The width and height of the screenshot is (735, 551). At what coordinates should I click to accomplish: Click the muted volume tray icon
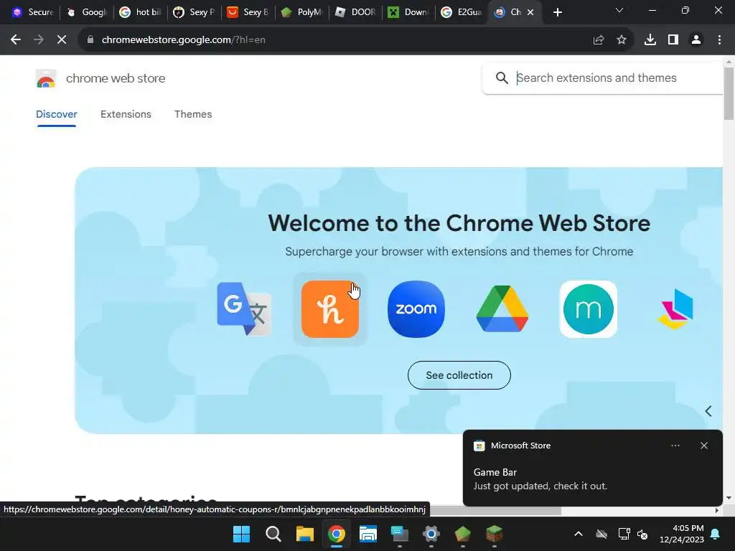tap(642, 534)
